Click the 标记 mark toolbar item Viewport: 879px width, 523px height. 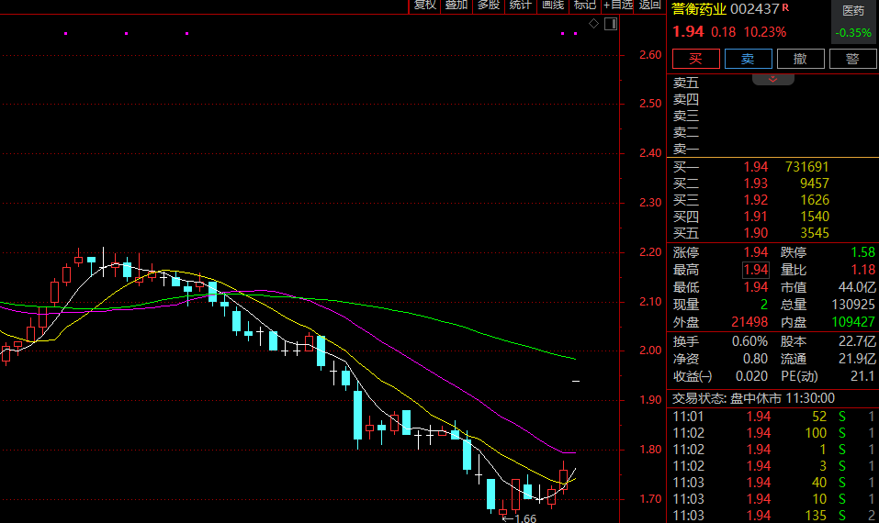tap(584, 6)
